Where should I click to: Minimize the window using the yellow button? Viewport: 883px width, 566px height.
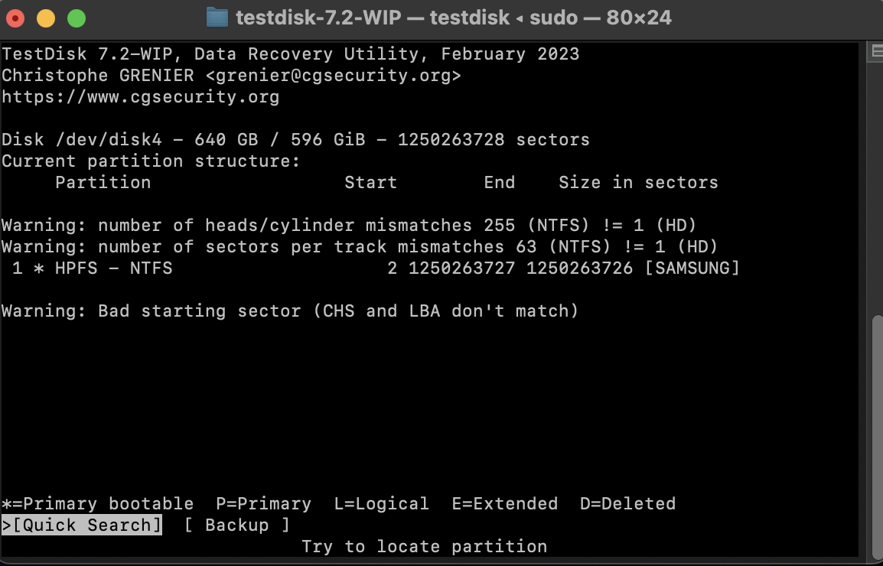46,18
